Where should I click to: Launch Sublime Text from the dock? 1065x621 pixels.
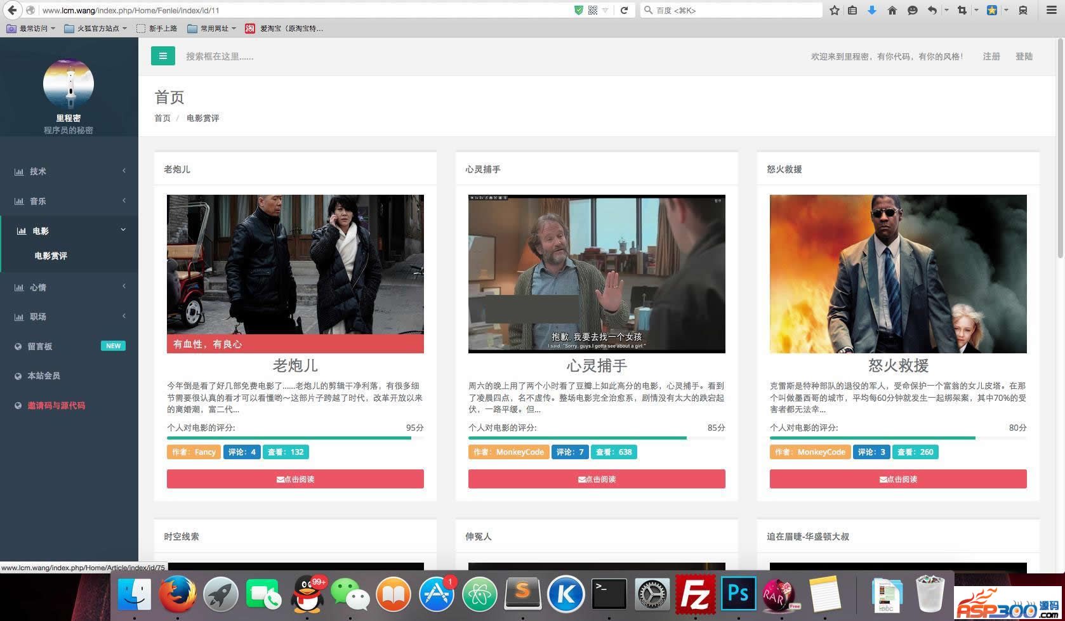pos(523,594)
